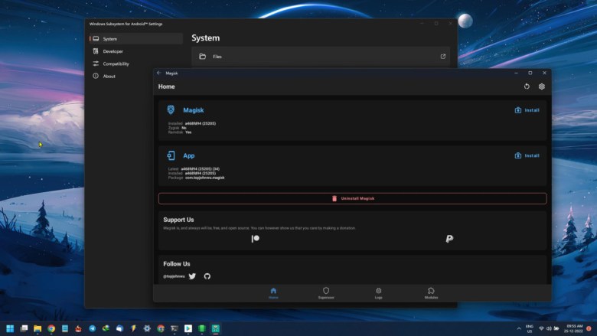Select About in WSA Settings sidebar

coord(136,76)
